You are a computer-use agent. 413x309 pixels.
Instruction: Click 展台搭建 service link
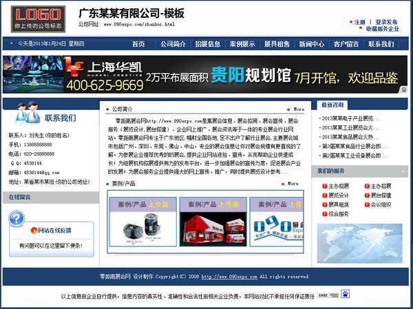pos(381,195)
